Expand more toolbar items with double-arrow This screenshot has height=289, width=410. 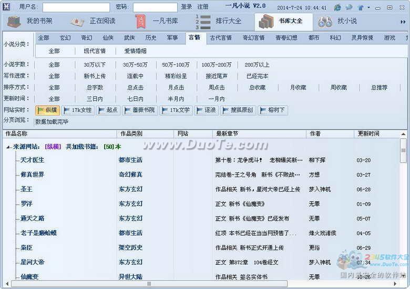pos(403,22)
